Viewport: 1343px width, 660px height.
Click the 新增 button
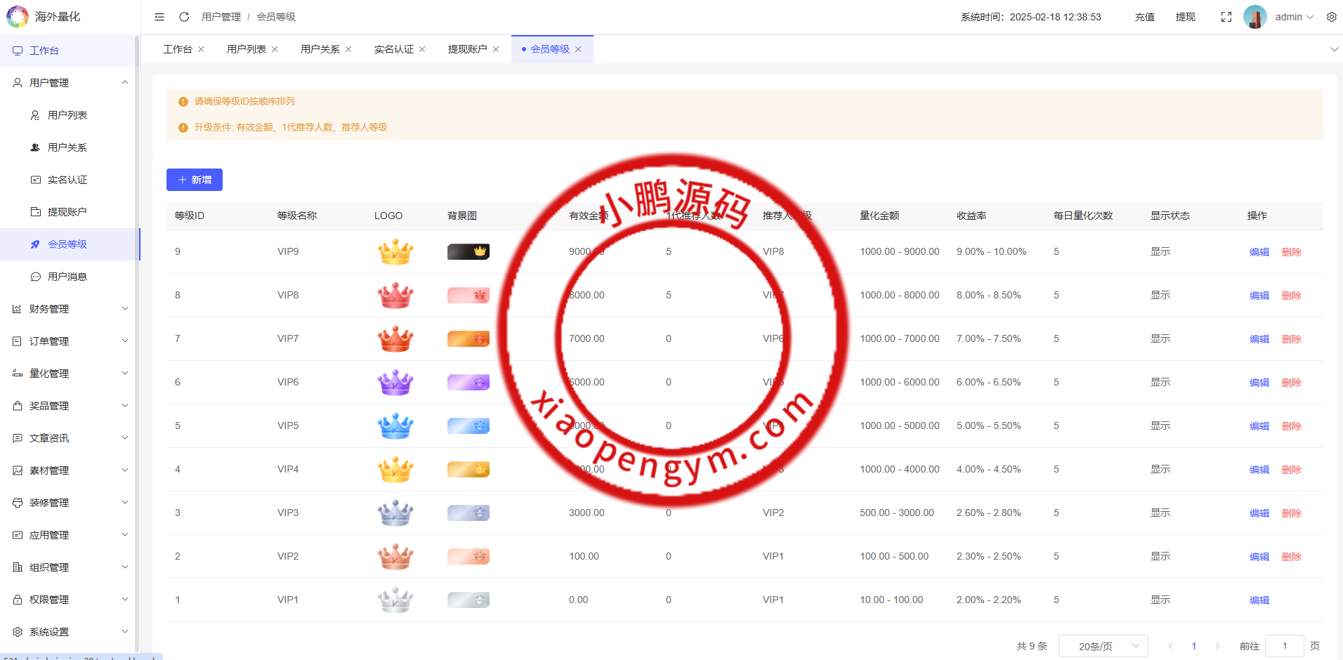tap(195, 180)
